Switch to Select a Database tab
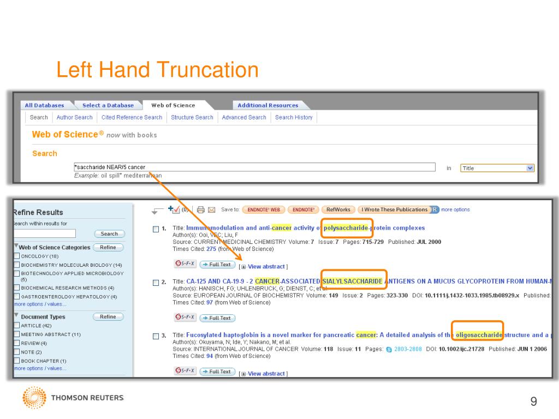This screenshot has height=419, width=559. pyautogui.click(x=109, y=105)
